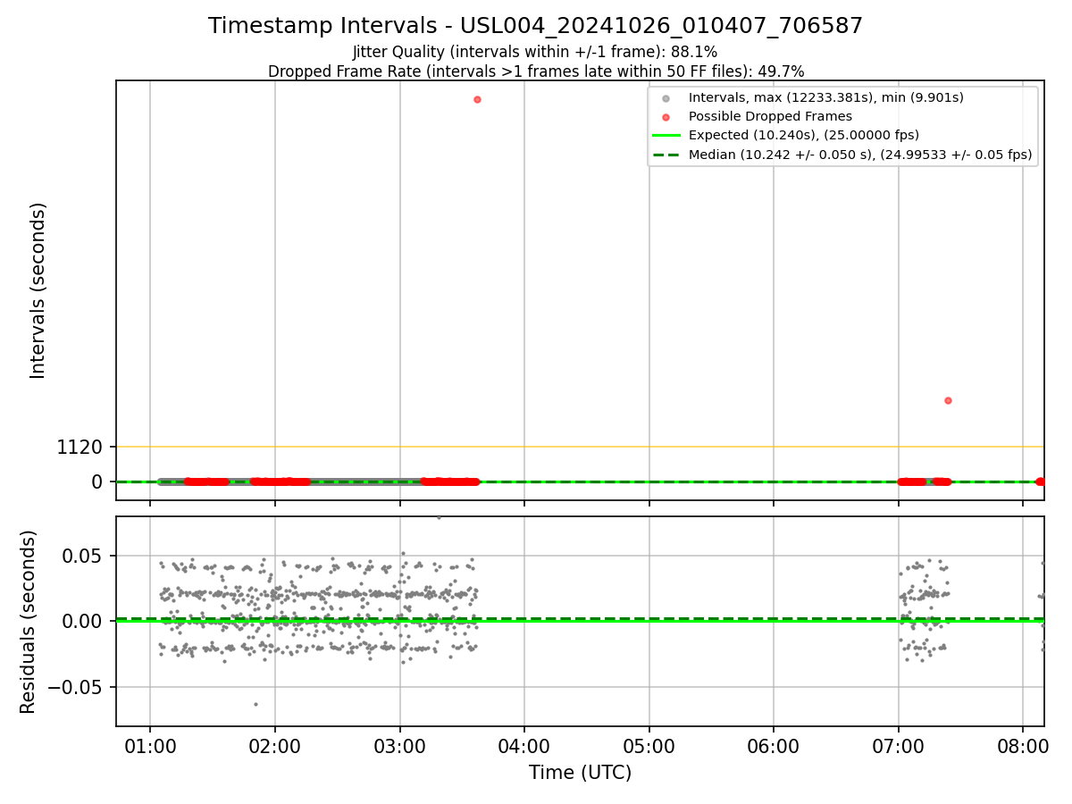Screen dimensions: 1072x804
Task: Click the highest red outlier dropped-frame point
Action: click(477, 99)
